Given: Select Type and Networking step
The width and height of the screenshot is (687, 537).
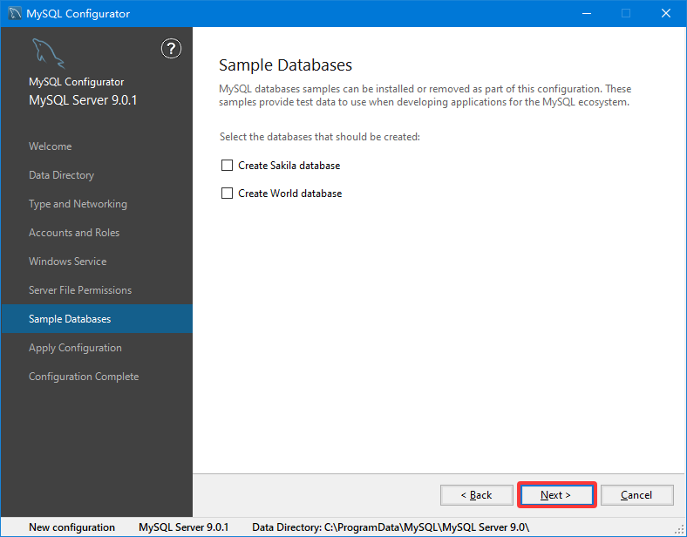Looking at the screenshot, I should pyautogui.click(x=78, y=204).
